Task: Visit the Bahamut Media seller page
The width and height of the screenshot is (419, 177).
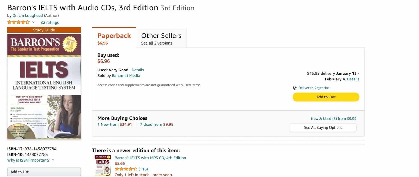Action: click(126, 75)
